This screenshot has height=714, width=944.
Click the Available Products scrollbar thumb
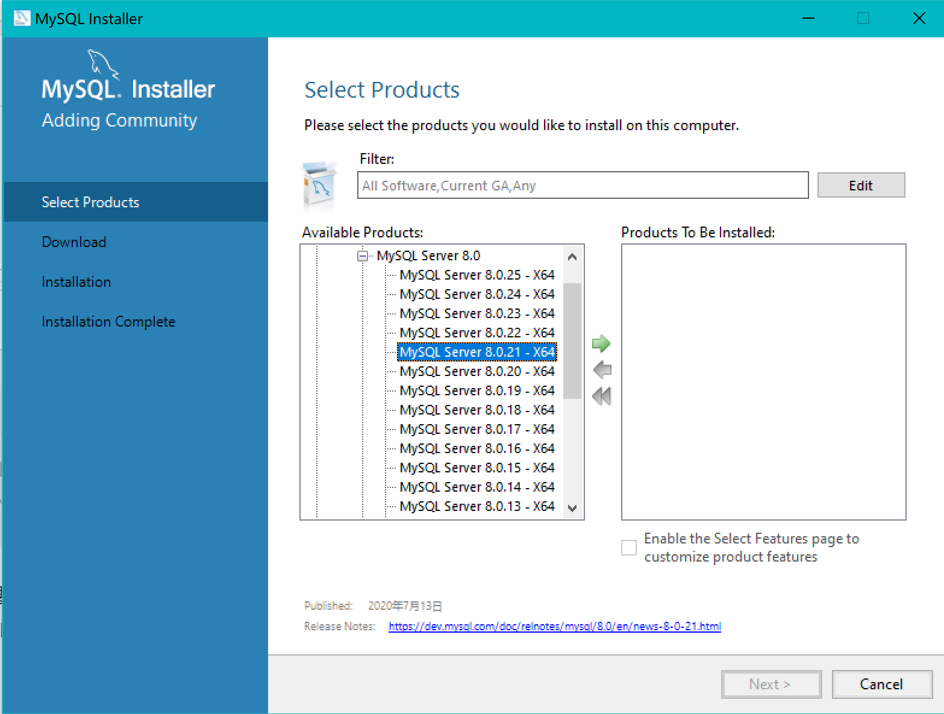572,340
